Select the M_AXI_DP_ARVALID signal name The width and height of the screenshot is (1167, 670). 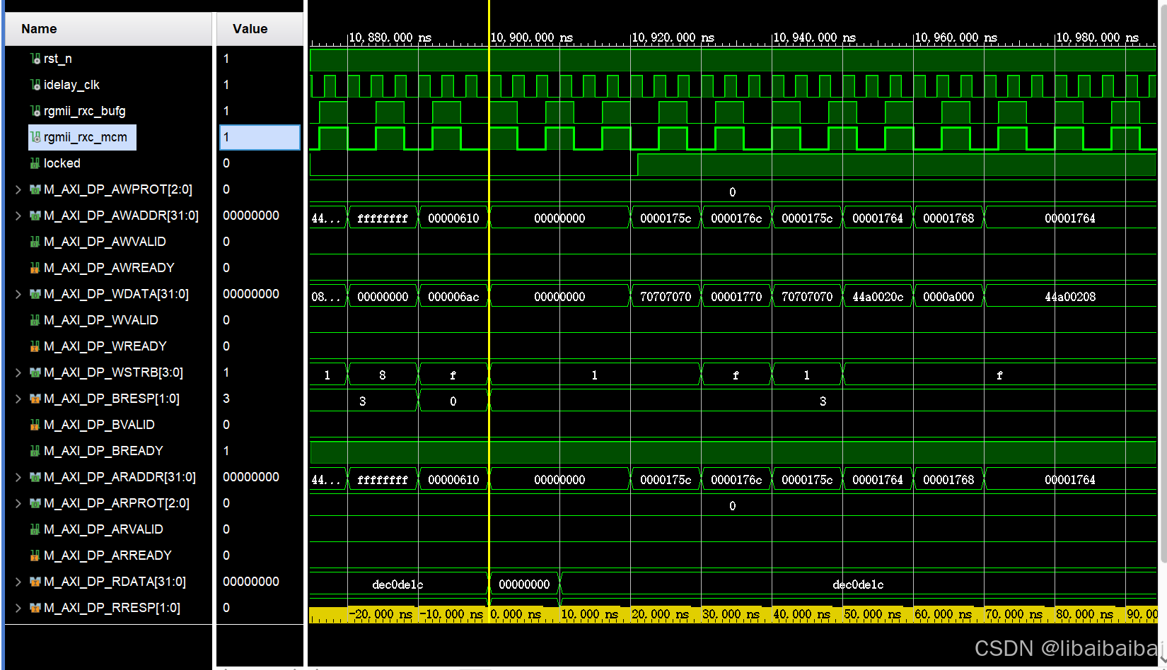103,529
